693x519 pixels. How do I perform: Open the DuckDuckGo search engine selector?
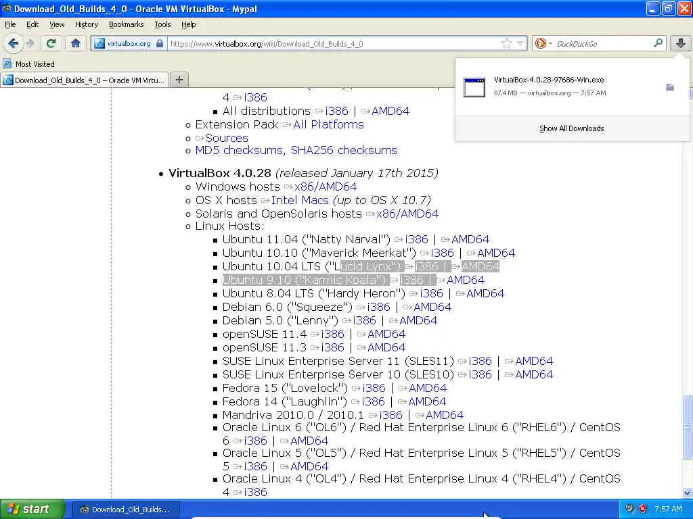pos(543,43)
